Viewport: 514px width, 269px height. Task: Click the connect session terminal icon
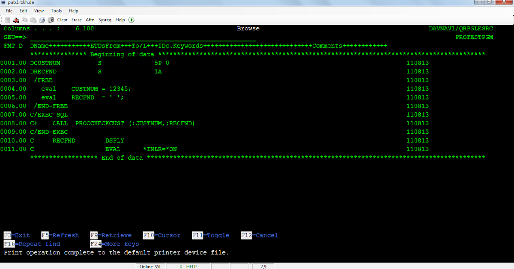(7, 20)
